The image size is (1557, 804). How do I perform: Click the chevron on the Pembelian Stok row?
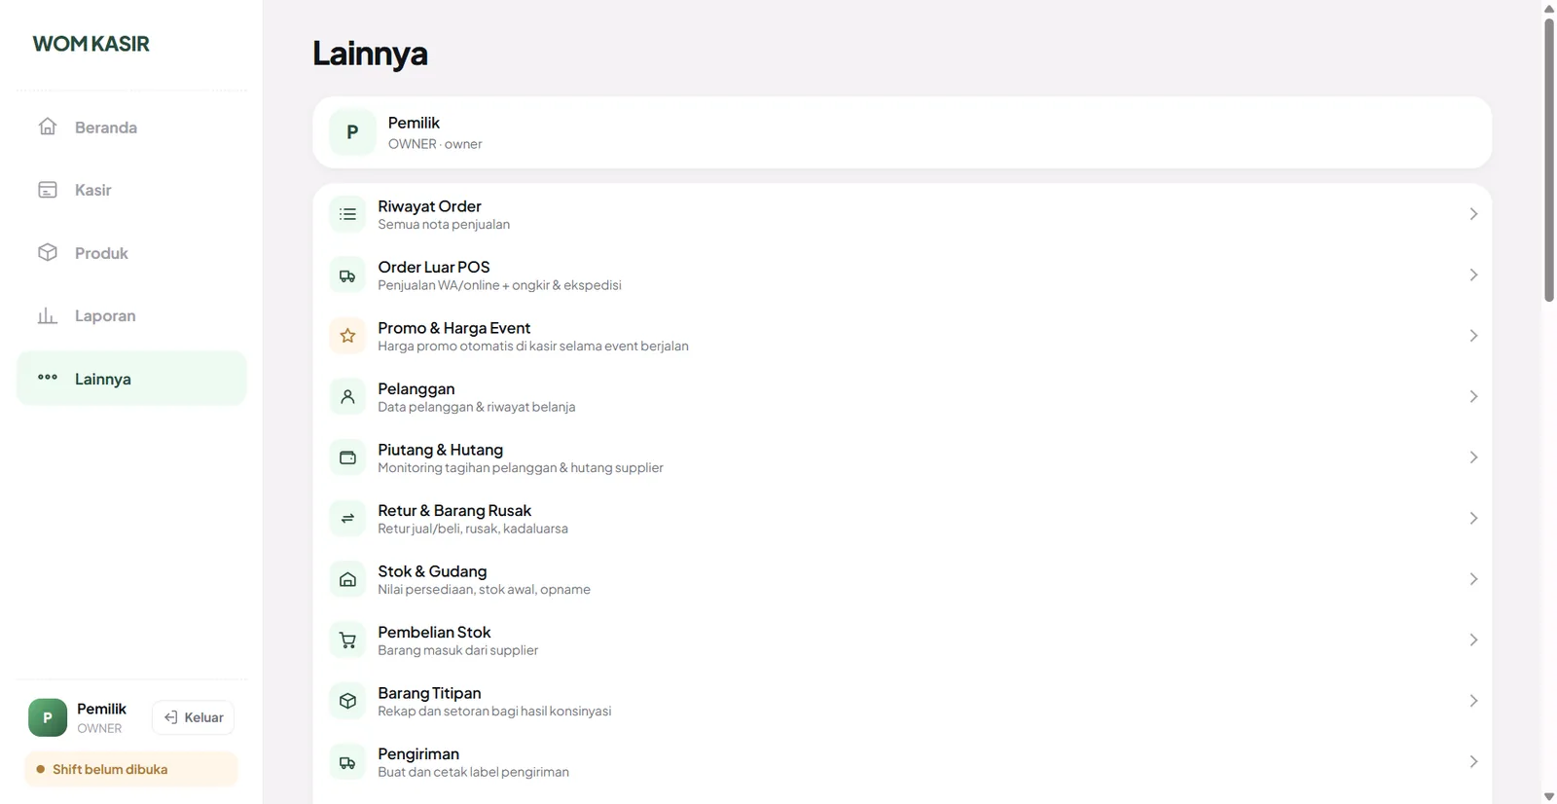pos(1473,640)
